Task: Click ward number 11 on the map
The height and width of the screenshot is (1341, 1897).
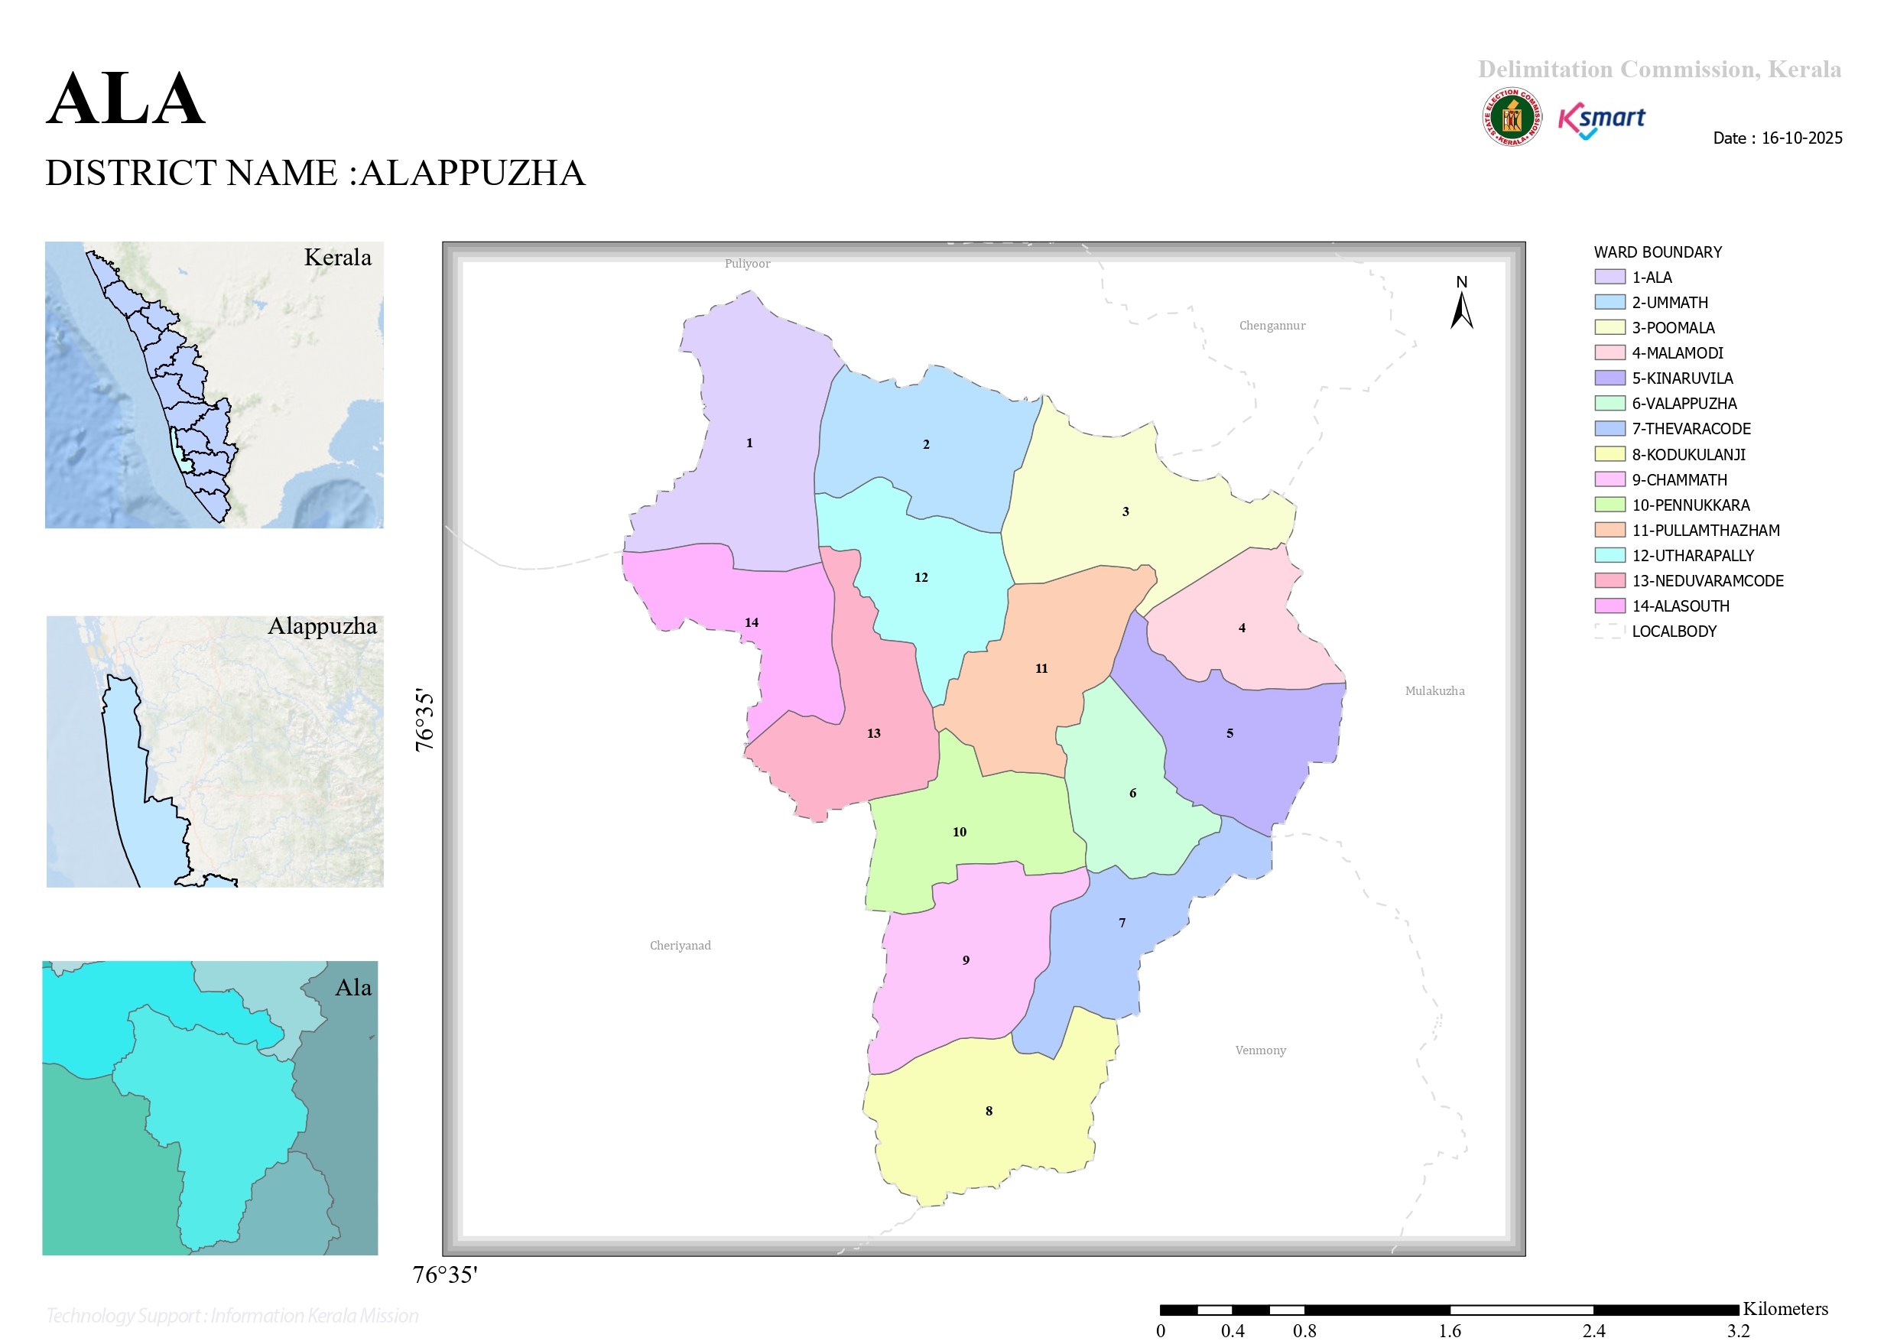Action: [x=1041, y=668]
